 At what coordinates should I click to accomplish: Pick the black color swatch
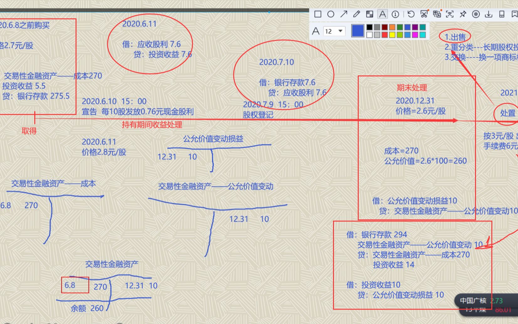pos(370,27)
